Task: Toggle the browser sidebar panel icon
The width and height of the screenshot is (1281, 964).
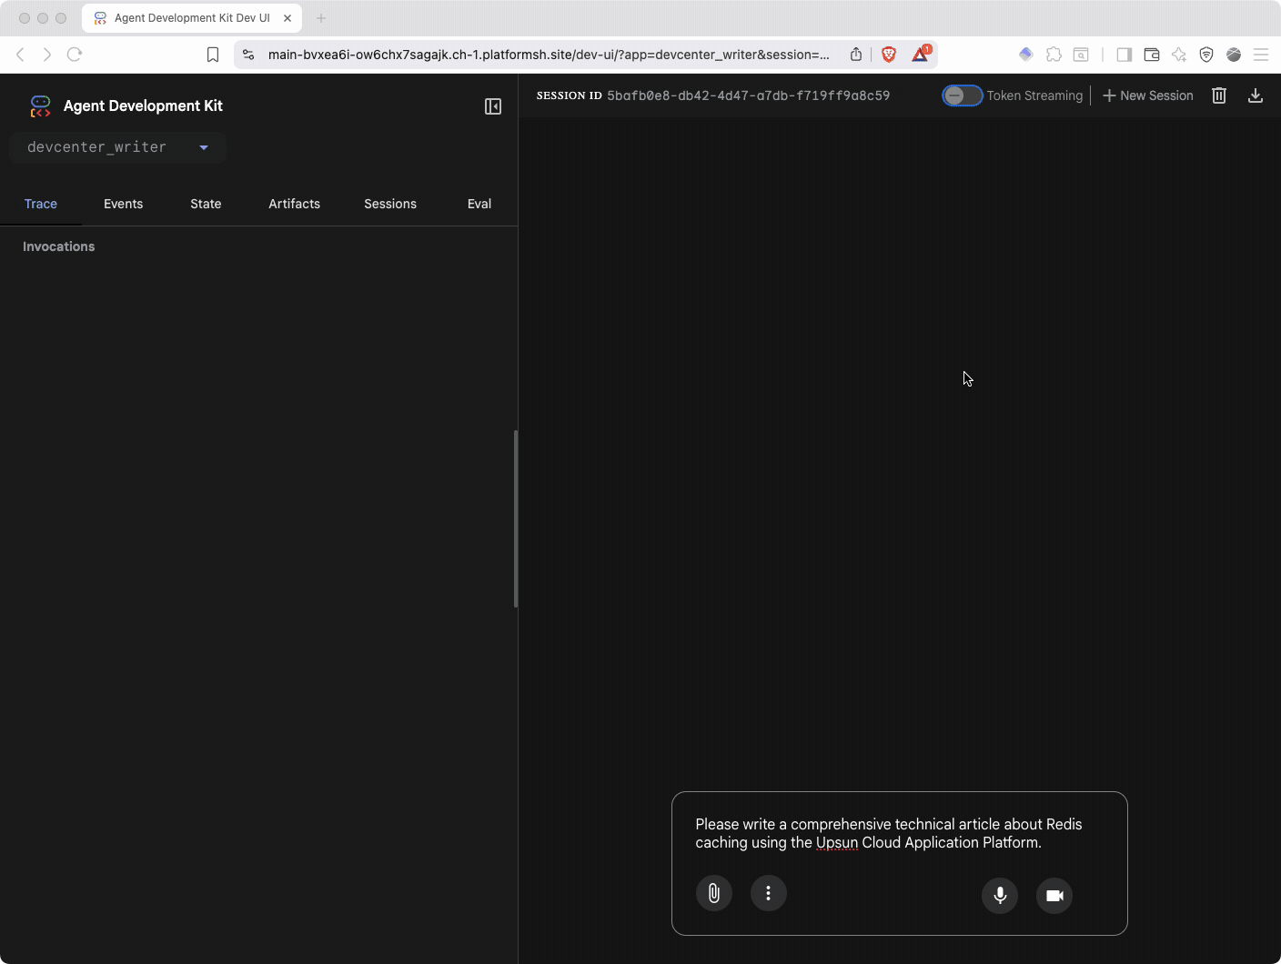Action: (1125, 55)
